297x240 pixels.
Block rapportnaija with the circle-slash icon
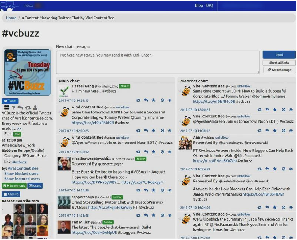(x=162, y=215)
